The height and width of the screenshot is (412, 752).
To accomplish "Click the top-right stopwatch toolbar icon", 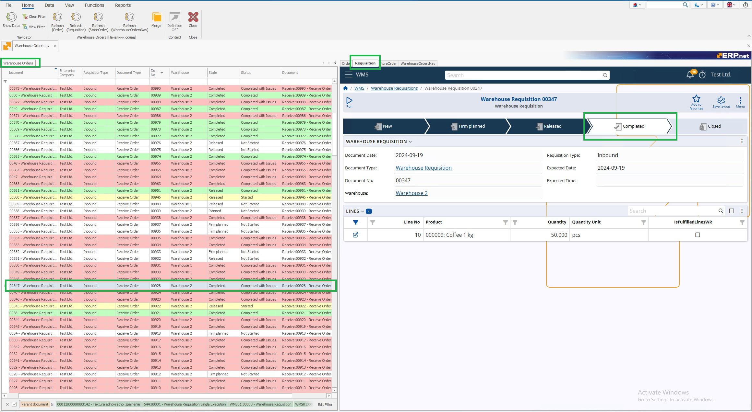I will [746, 5].
